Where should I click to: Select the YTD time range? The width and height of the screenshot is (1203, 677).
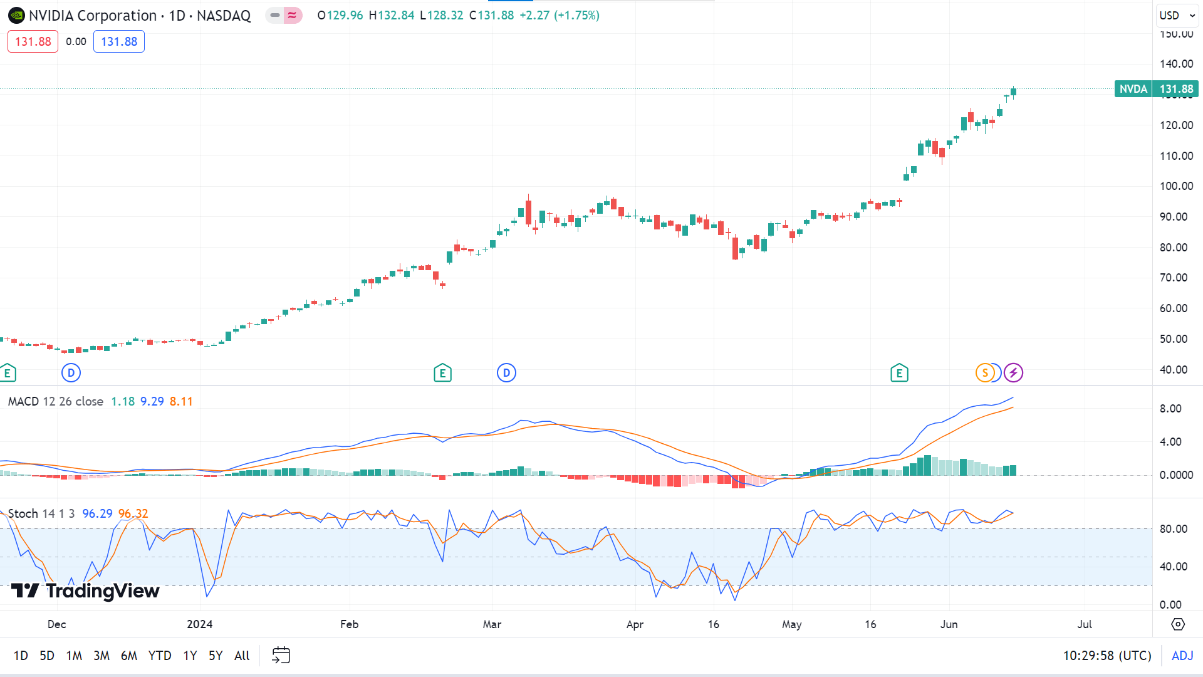160,656
